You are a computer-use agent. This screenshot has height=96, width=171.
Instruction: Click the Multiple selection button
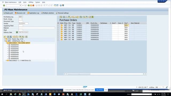click(48, 13)
